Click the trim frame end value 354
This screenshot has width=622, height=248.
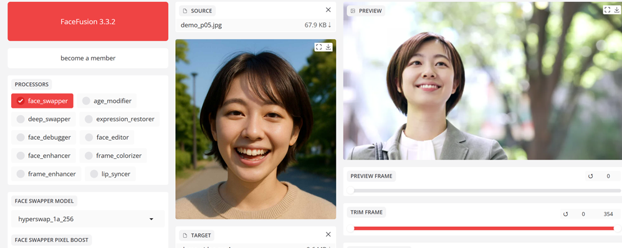point(608,214)
